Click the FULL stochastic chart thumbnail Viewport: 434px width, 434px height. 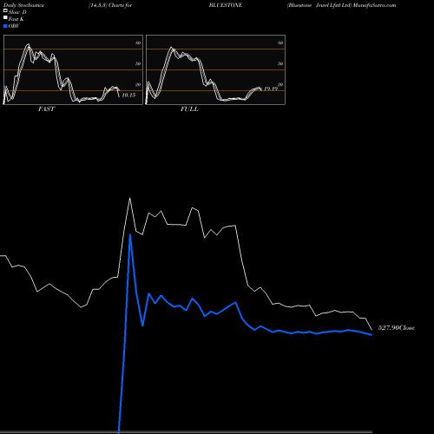click(x=215, y=69)
